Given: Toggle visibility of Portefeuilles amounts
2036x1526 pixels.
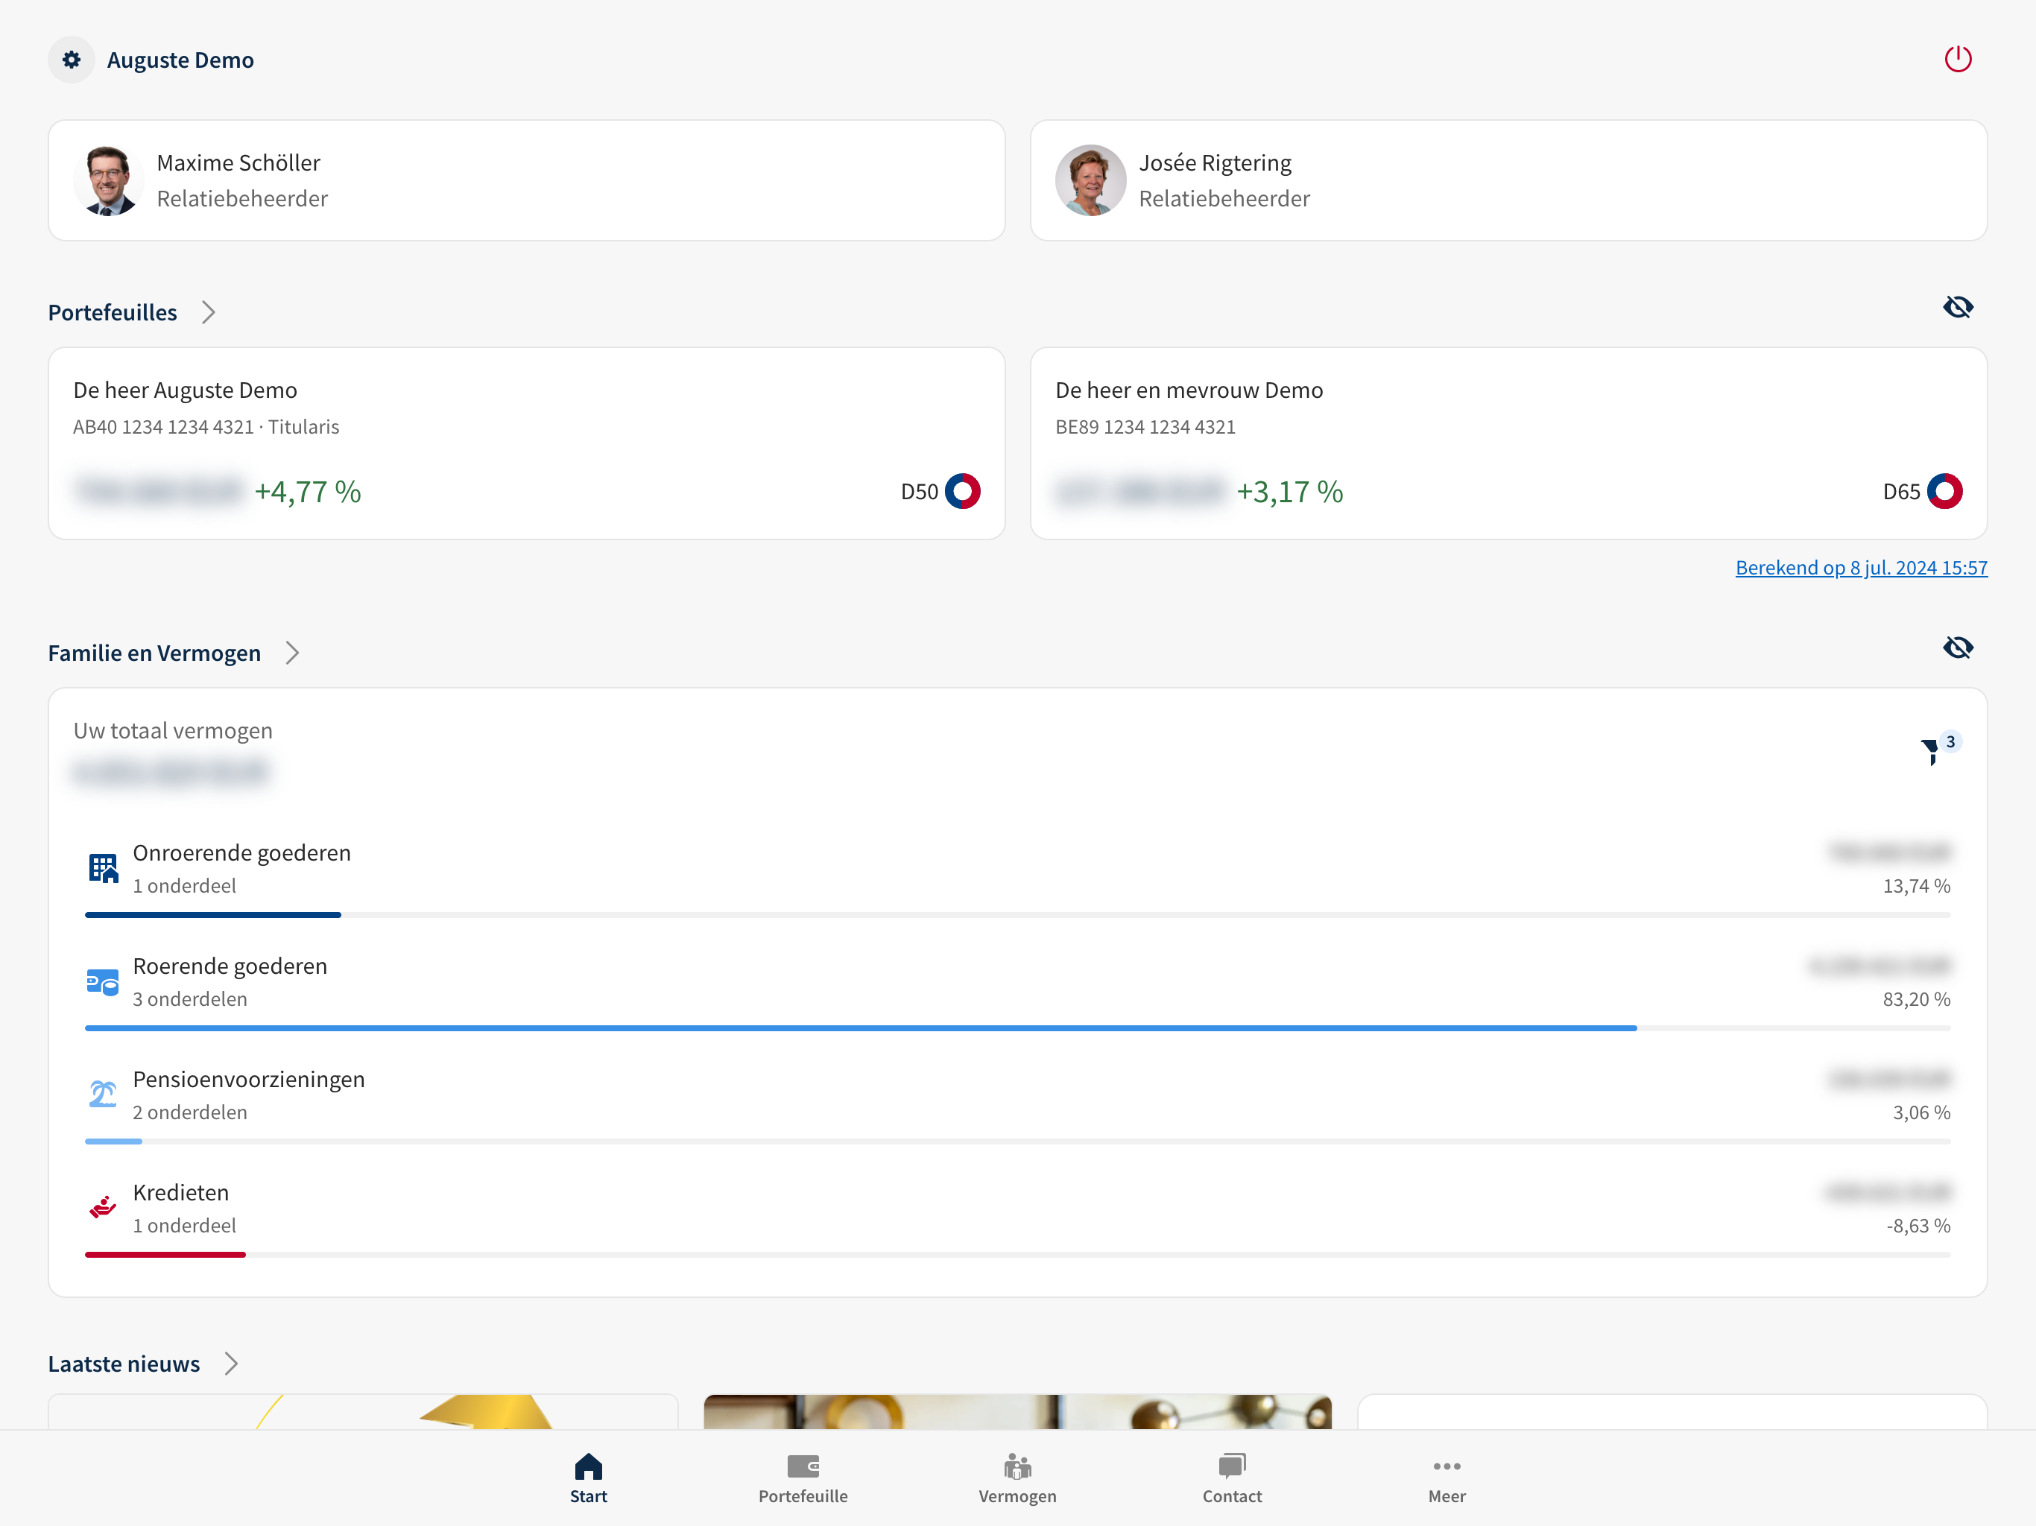Looking at the screenshot, I should 1958,308.
